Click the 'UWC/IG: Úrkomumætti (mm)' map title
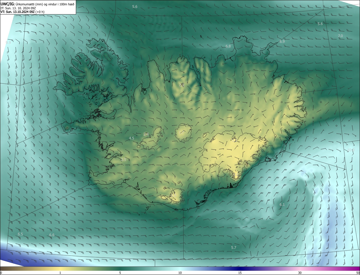Screen dimensions: 360x275 pos(37,4)
